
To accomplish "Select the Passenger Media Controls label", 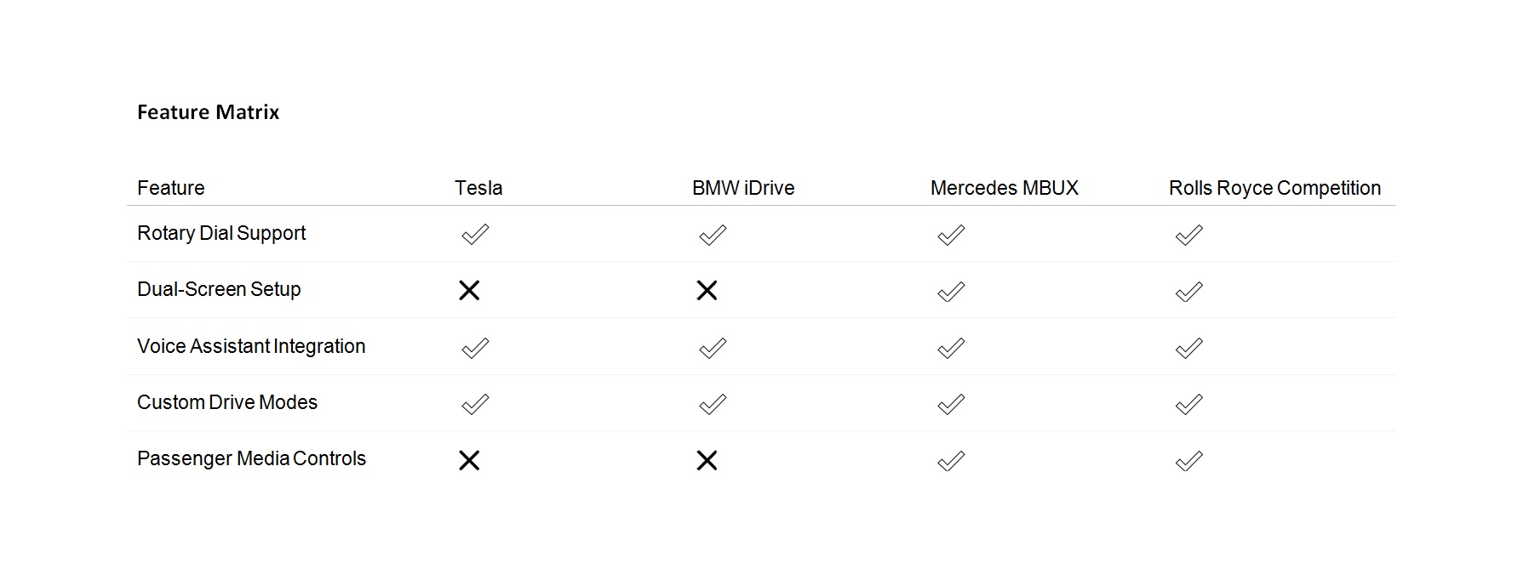I will point(251,458).
